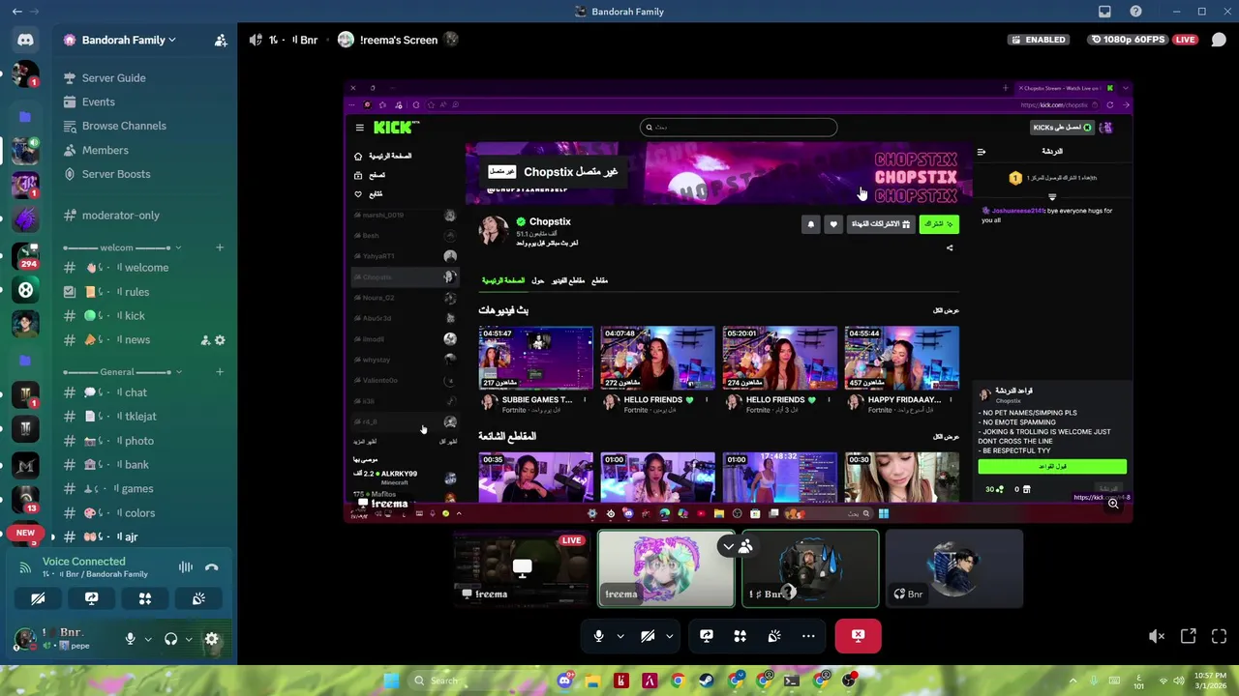1239x696 pixels.
Task: Toggle camera in bottom call controls
Action: (x=648, y=636)
